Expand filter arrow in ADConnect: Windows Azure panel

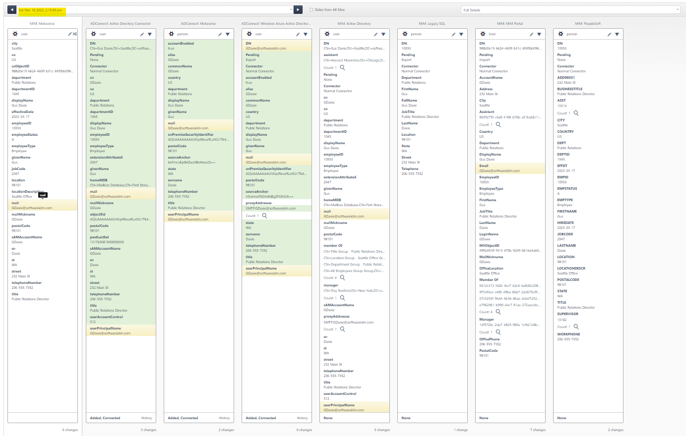(x=306, y=34)
